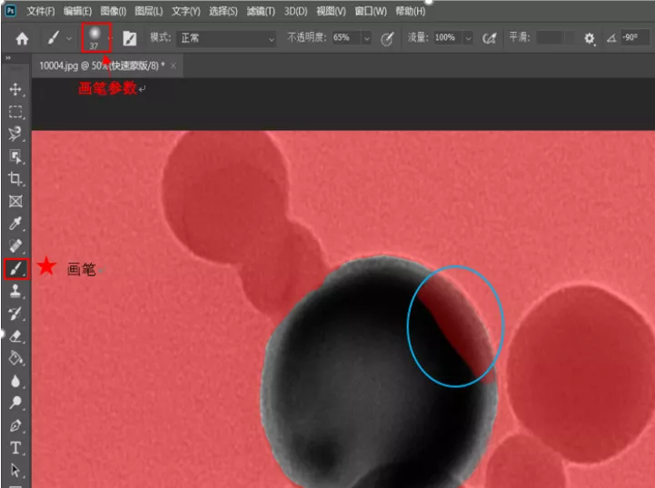Select the Object Selection tool
Screen dimensions: 655x488
[15, 156]
